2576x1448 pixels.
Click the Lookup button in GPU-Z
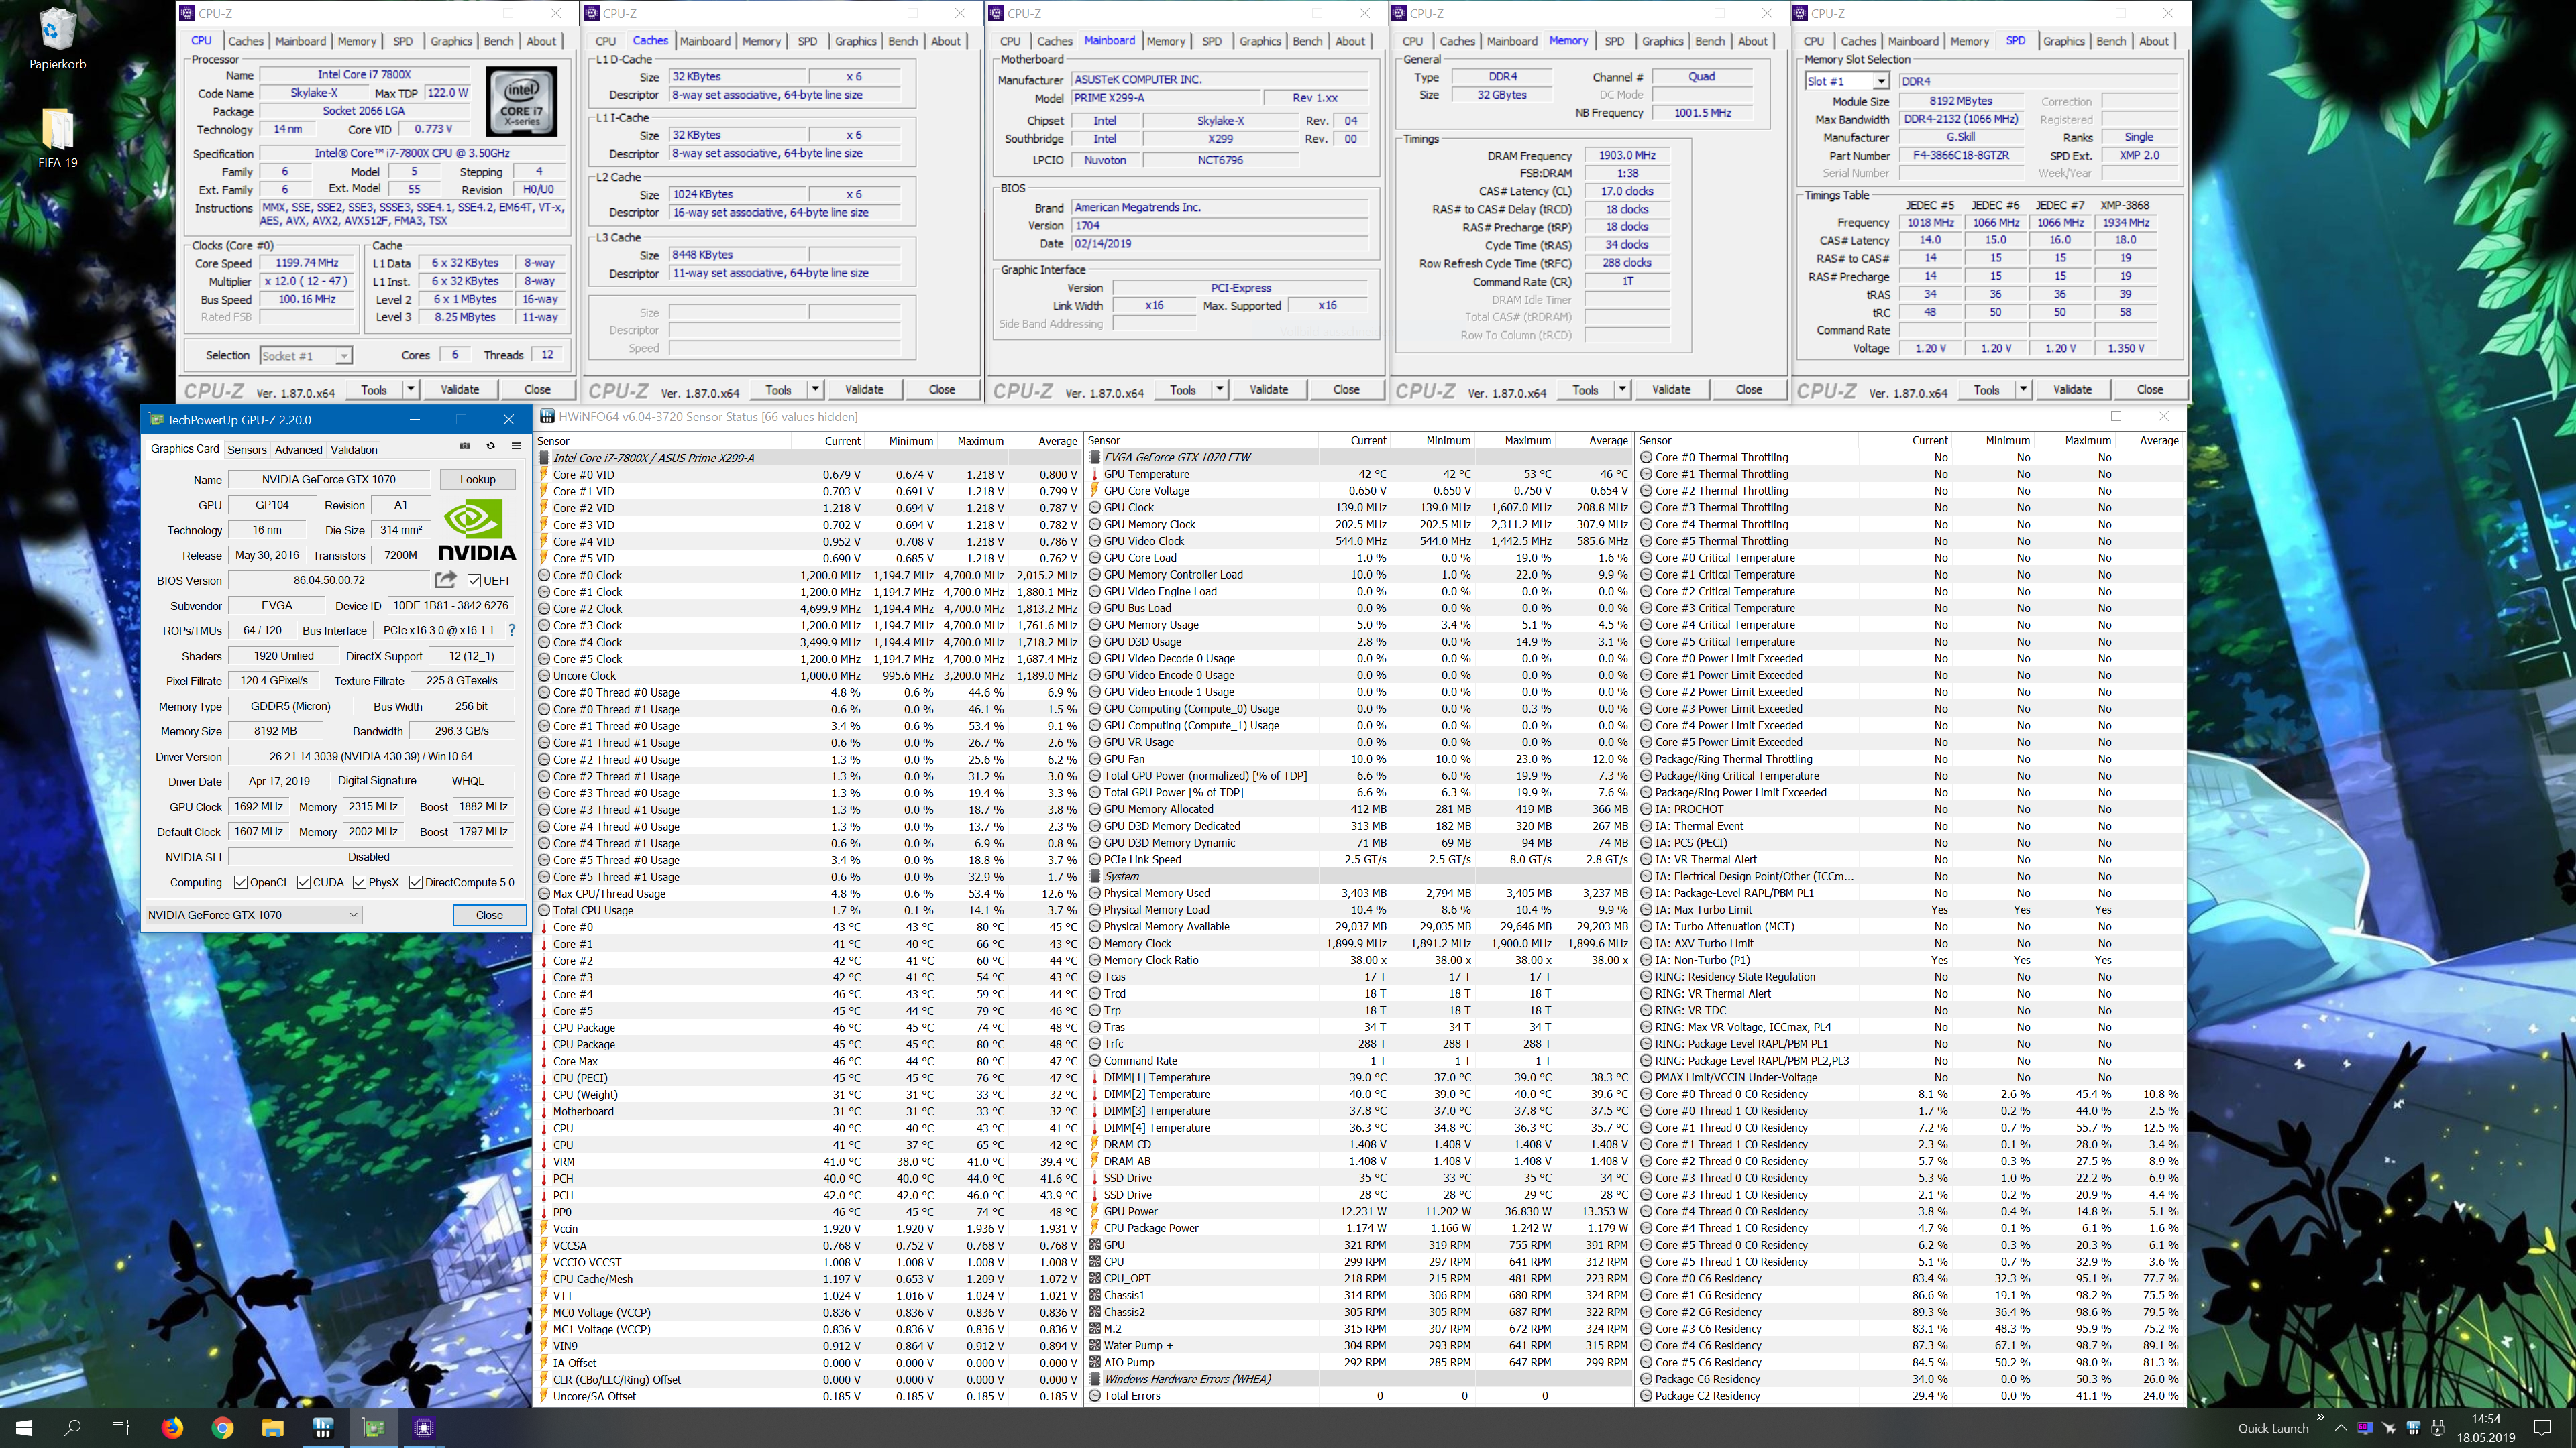[x=477, y=480]
